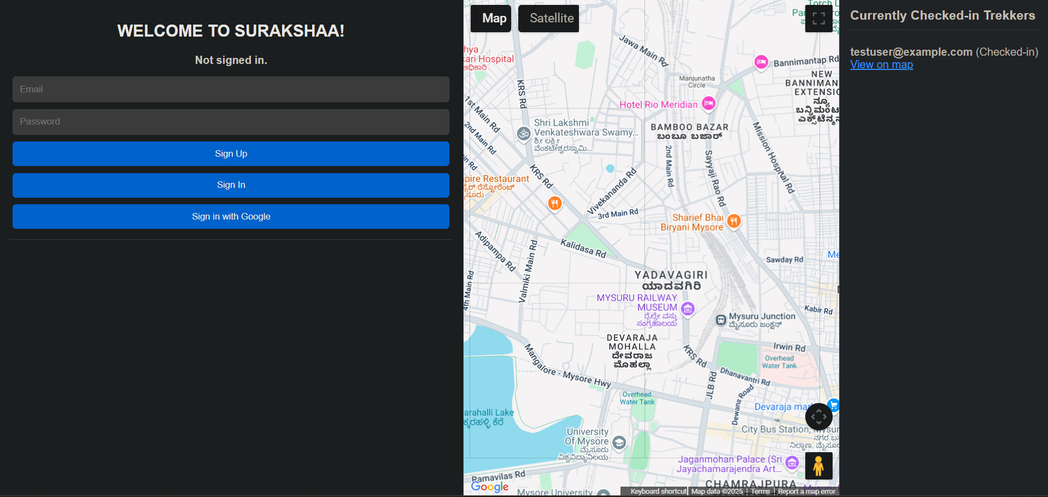Image resolution: width=1048 pixels, height=497 pixels.
Task: Click the Mangalore - Mysore Hwy label
Action: (x=568, y=366)
